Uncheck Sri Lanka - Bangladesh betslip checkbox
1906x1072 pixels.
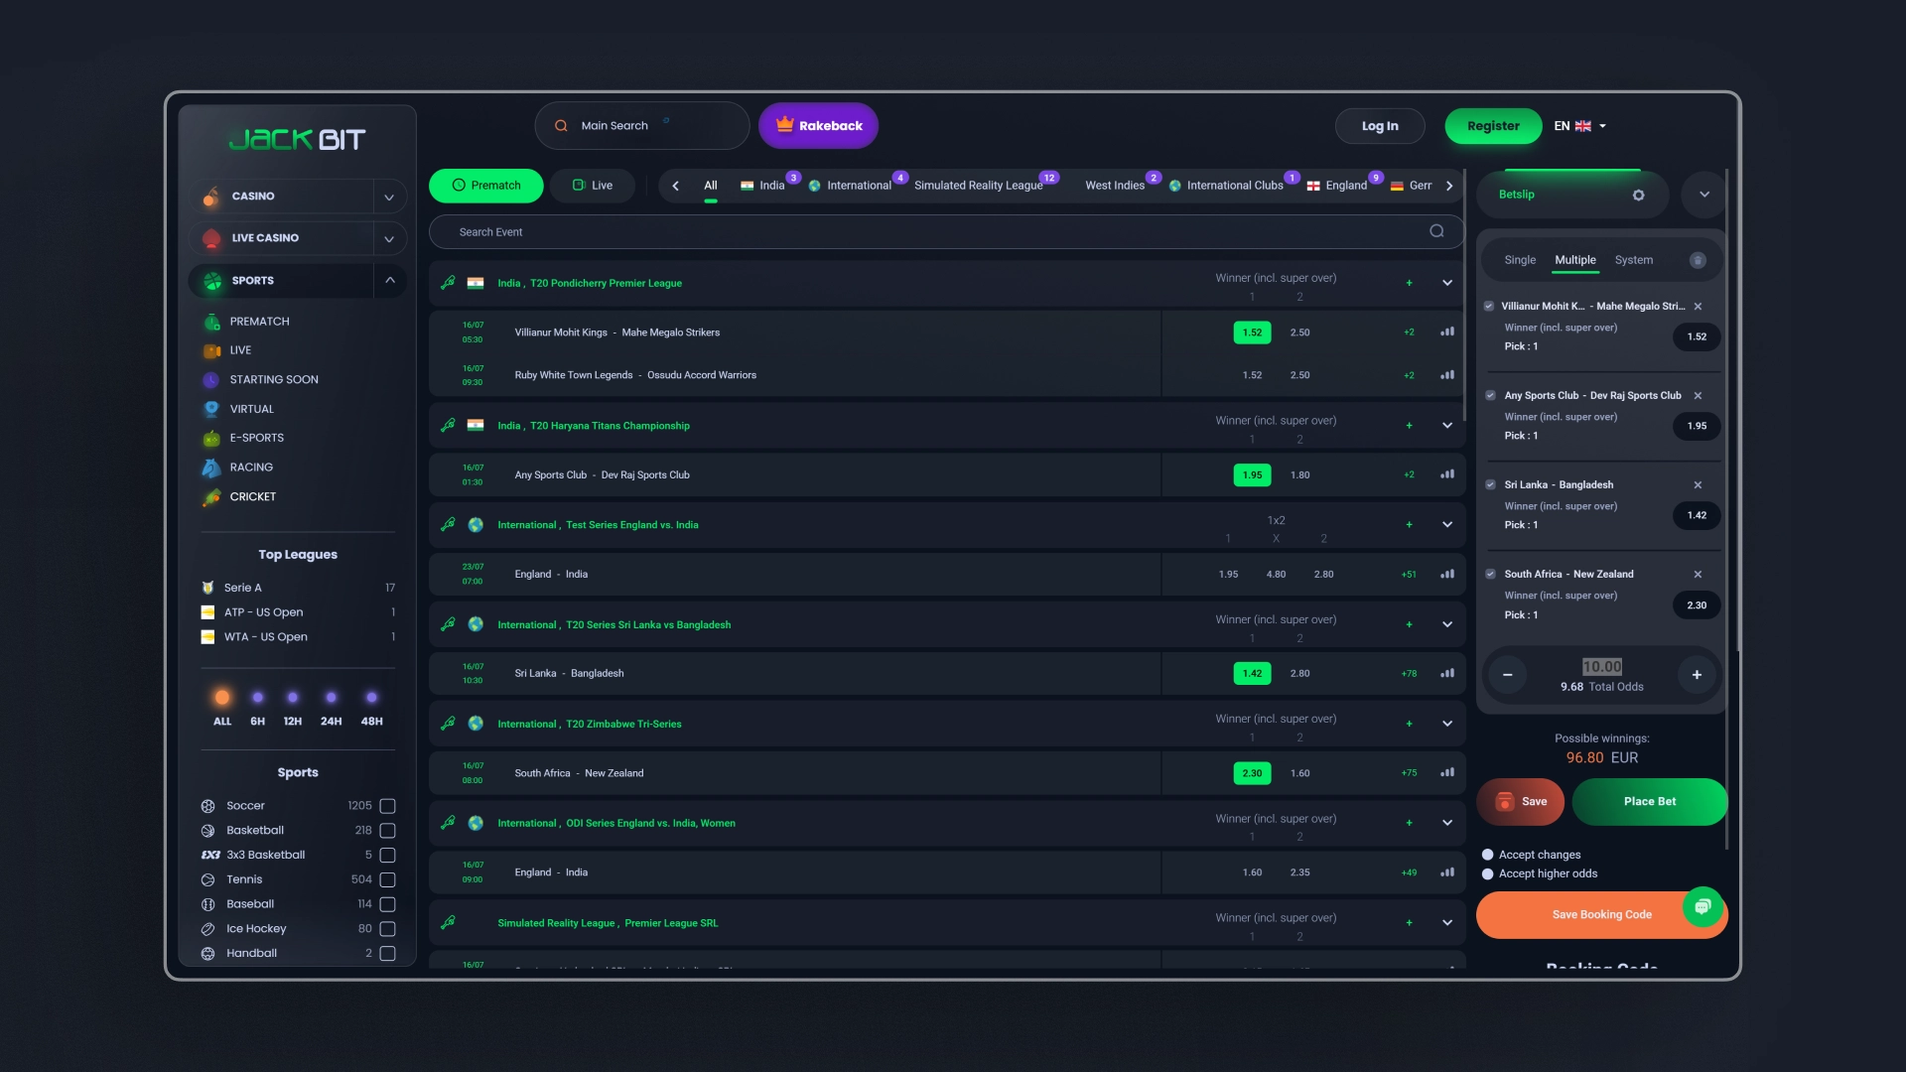pyautogui.click(x=1490, y=485)
